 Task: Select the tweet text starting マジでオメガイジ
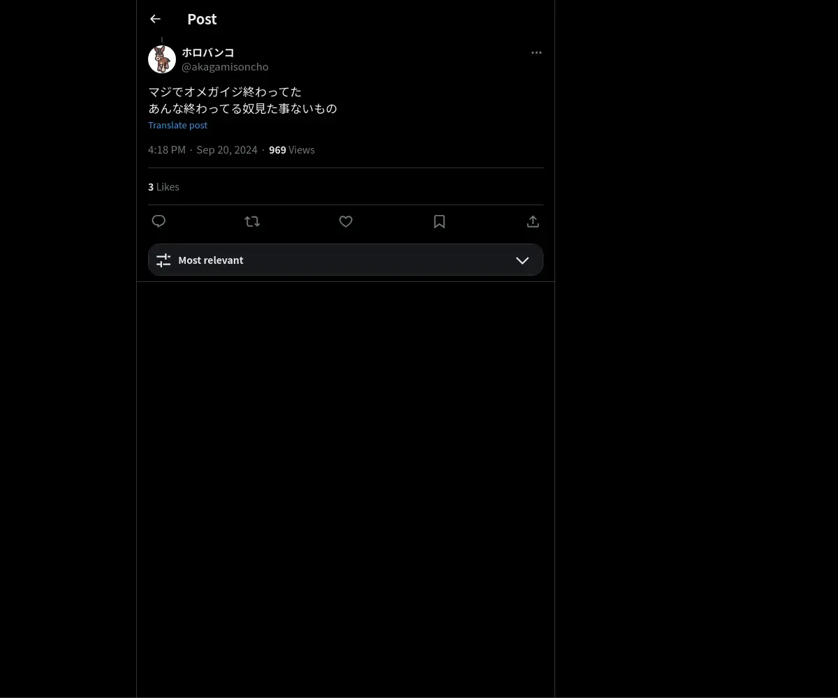(x=243, y=100)
